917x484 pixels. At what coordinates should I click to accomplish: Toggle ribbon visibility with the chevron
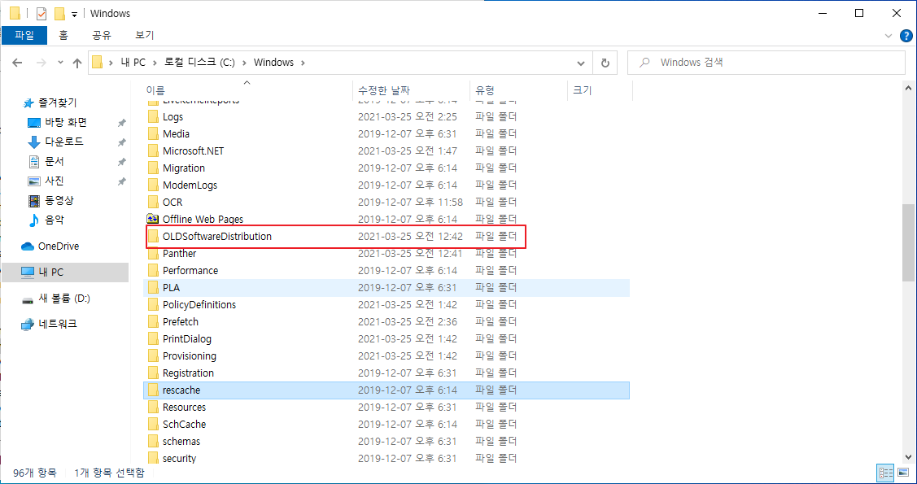889,35
